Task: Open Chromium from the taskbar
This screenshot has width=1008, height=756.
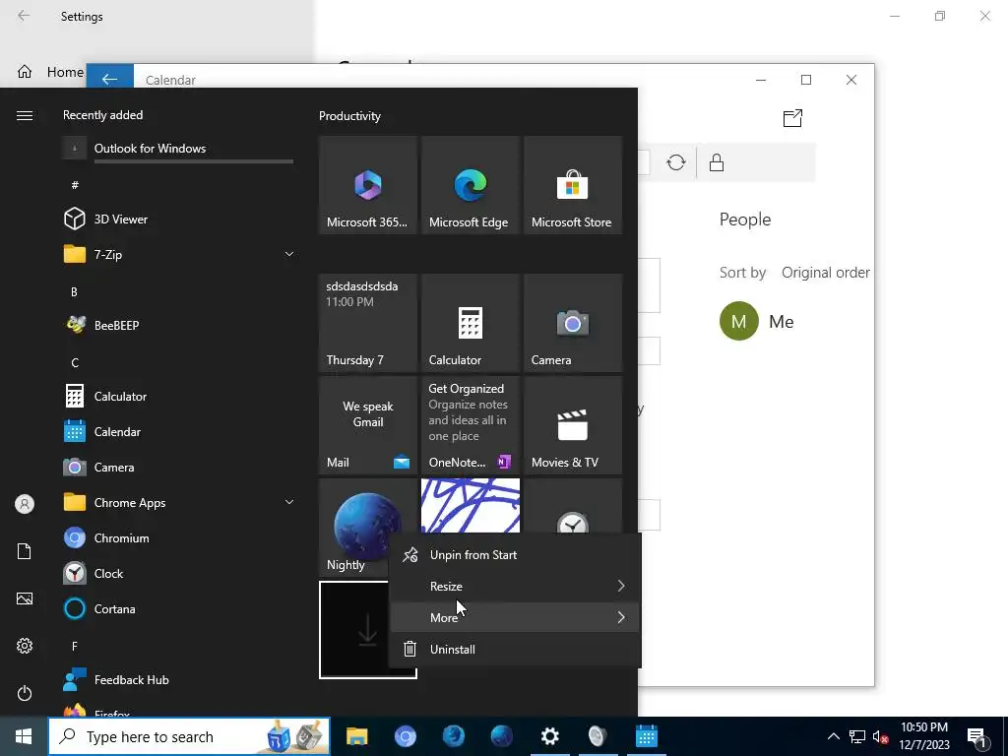Action: pos(405,736)
